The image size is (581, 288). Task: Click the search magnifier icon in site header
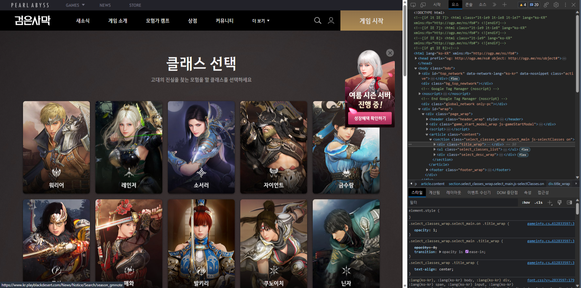coord(318,21)
